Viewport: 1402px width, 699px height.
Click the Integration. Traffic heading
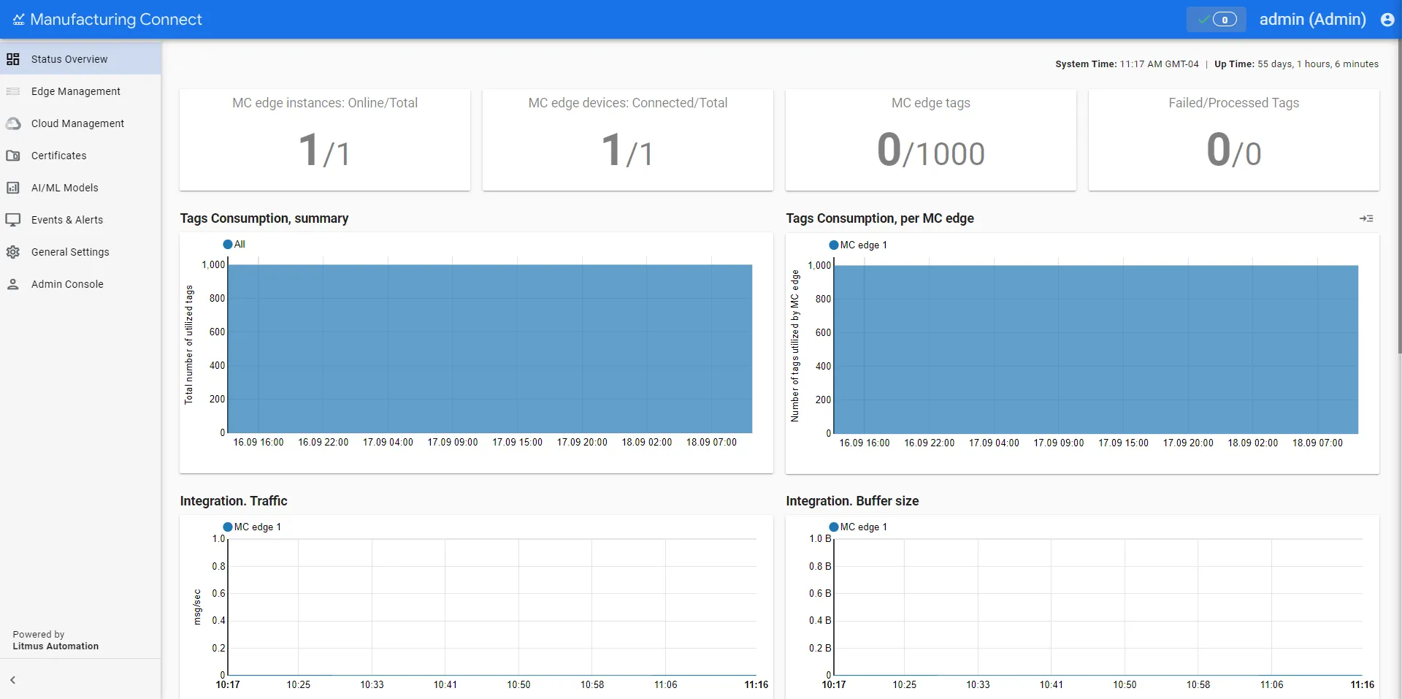(234, 501)
